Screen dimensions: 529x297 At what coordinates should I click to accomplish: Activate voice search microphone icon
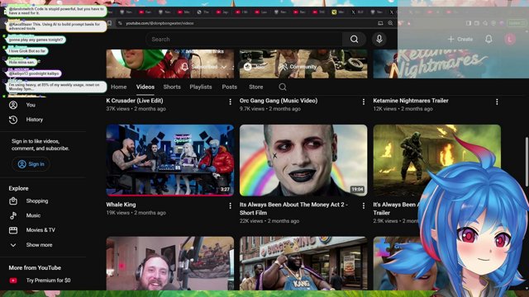379,39
